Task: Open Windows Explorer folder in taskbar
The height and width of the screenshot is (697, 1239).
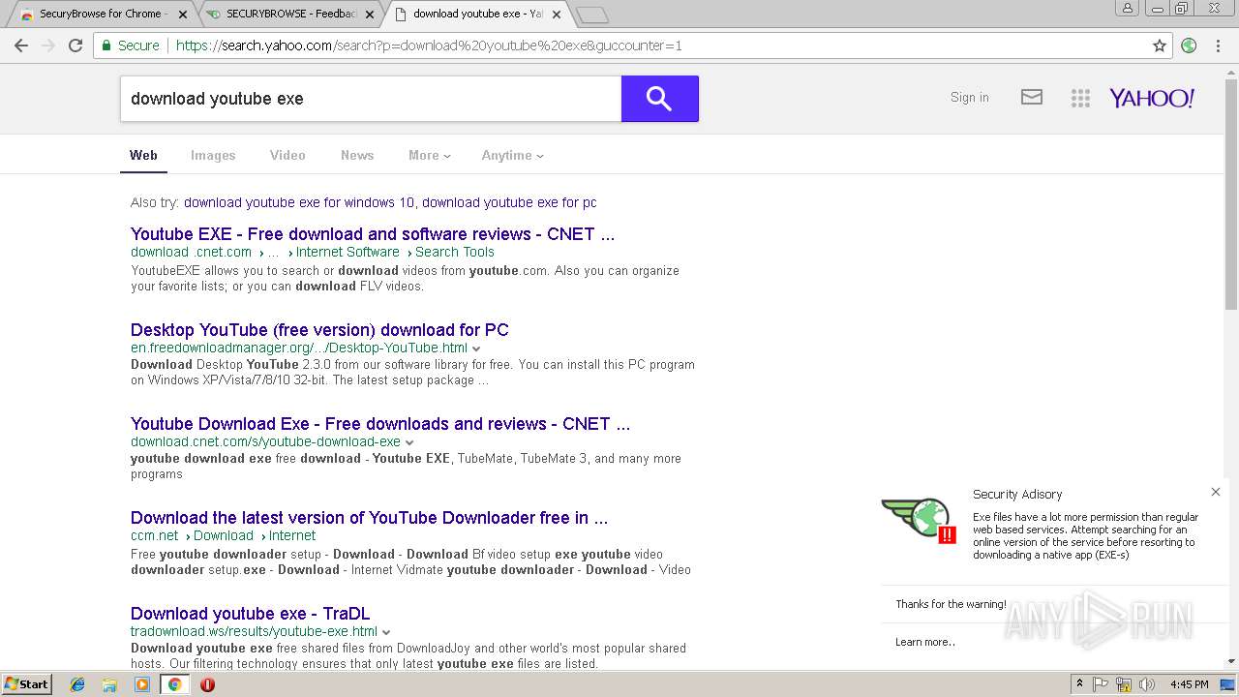Action: [109, 684]
